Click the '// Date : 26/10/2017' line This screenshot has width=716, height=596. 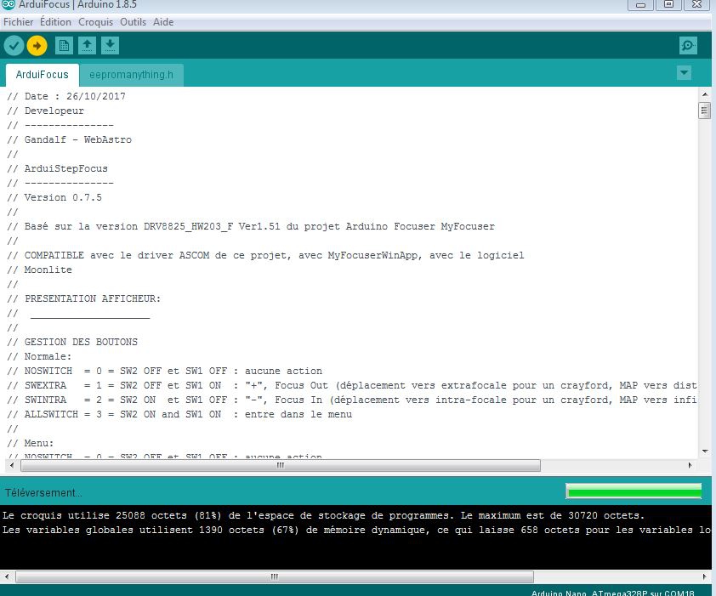coord(66,96)
